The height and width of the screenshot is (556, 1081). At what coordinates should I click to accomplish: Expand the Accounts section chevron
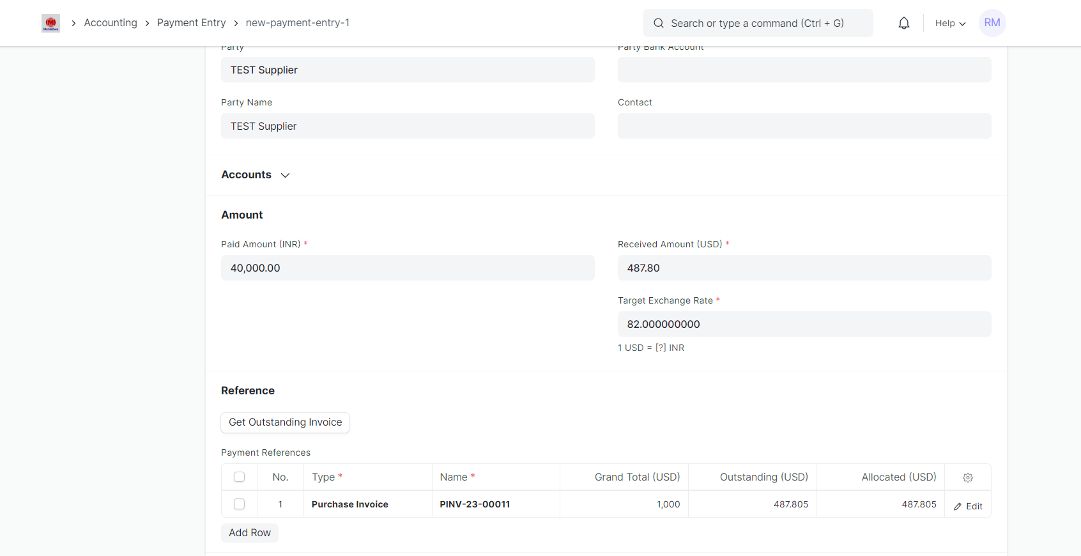(x=286, y=175)
